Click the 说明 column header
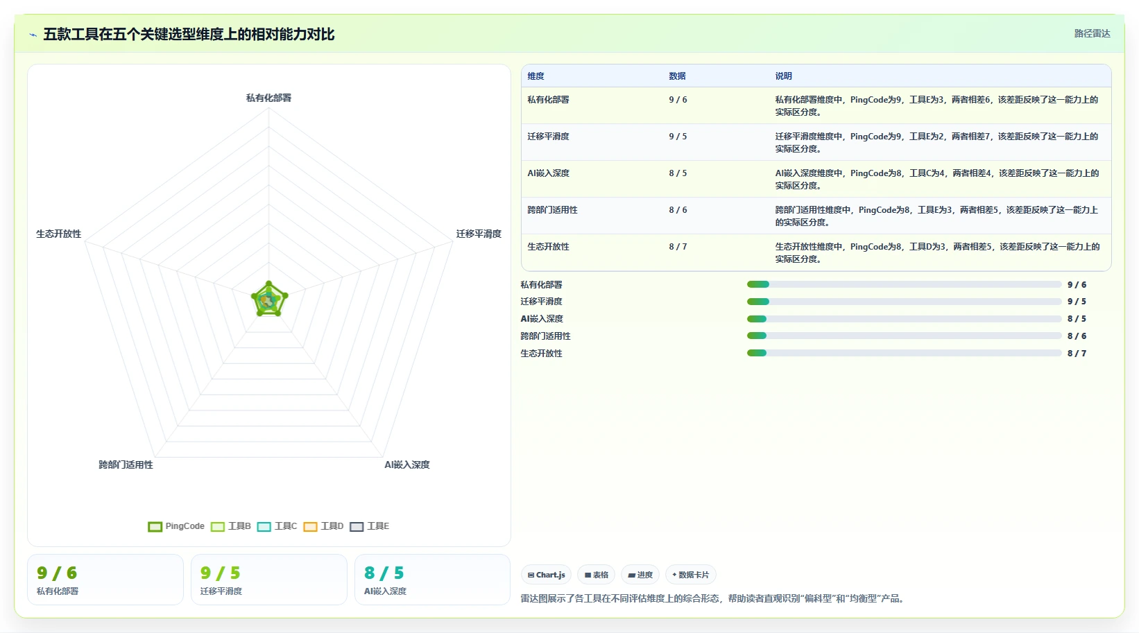The image size is (1139, 633). pos(783,76)
